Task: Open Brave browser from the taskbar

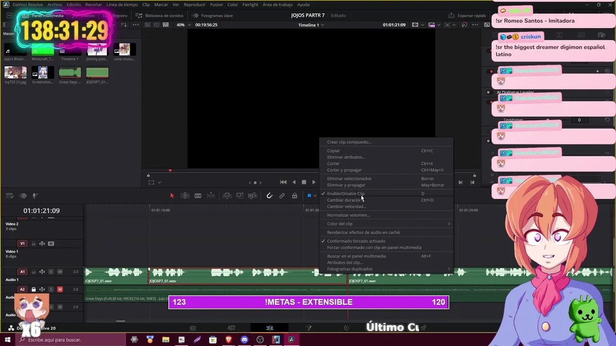Action: pyautogui.click(x=229, y=340)
